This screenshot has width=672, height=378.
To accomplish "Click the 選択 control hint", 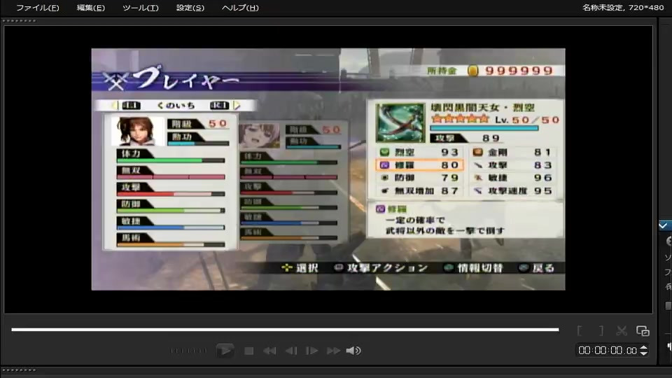I will click(300, 268).
